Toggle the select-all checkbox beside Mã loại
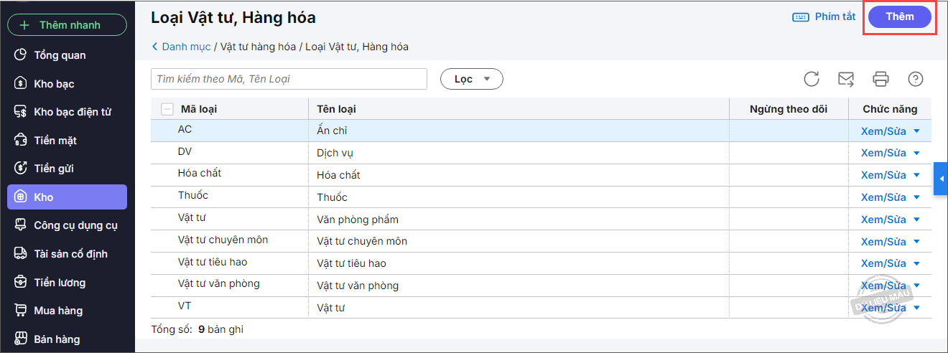 [x=167, y=109]
